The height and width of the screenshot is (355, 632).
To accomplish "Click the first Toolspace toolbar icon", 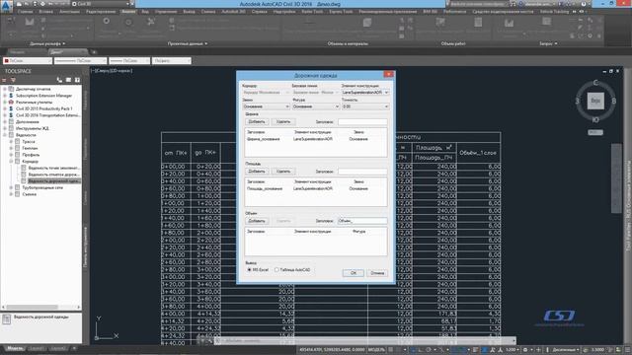I will point(4,80).
